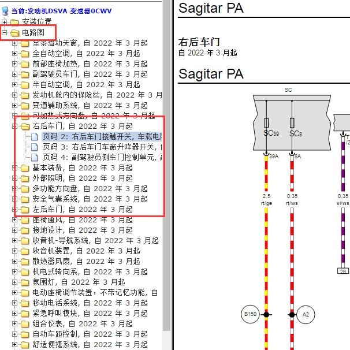Click the 28 reference box on purple wire
350x350 pixels.
pyautogui.click(x=343, y=271)
